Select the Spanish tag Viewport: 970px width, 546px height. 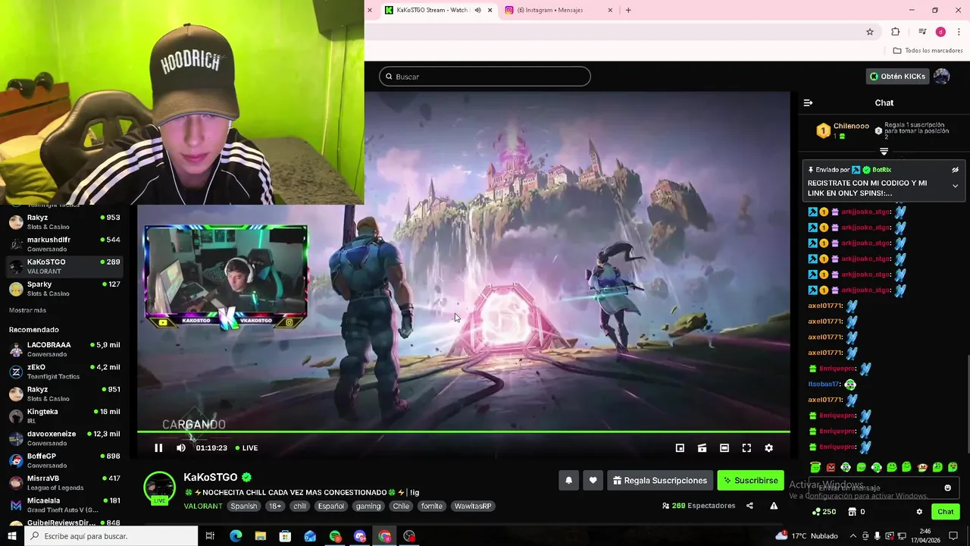244,506
